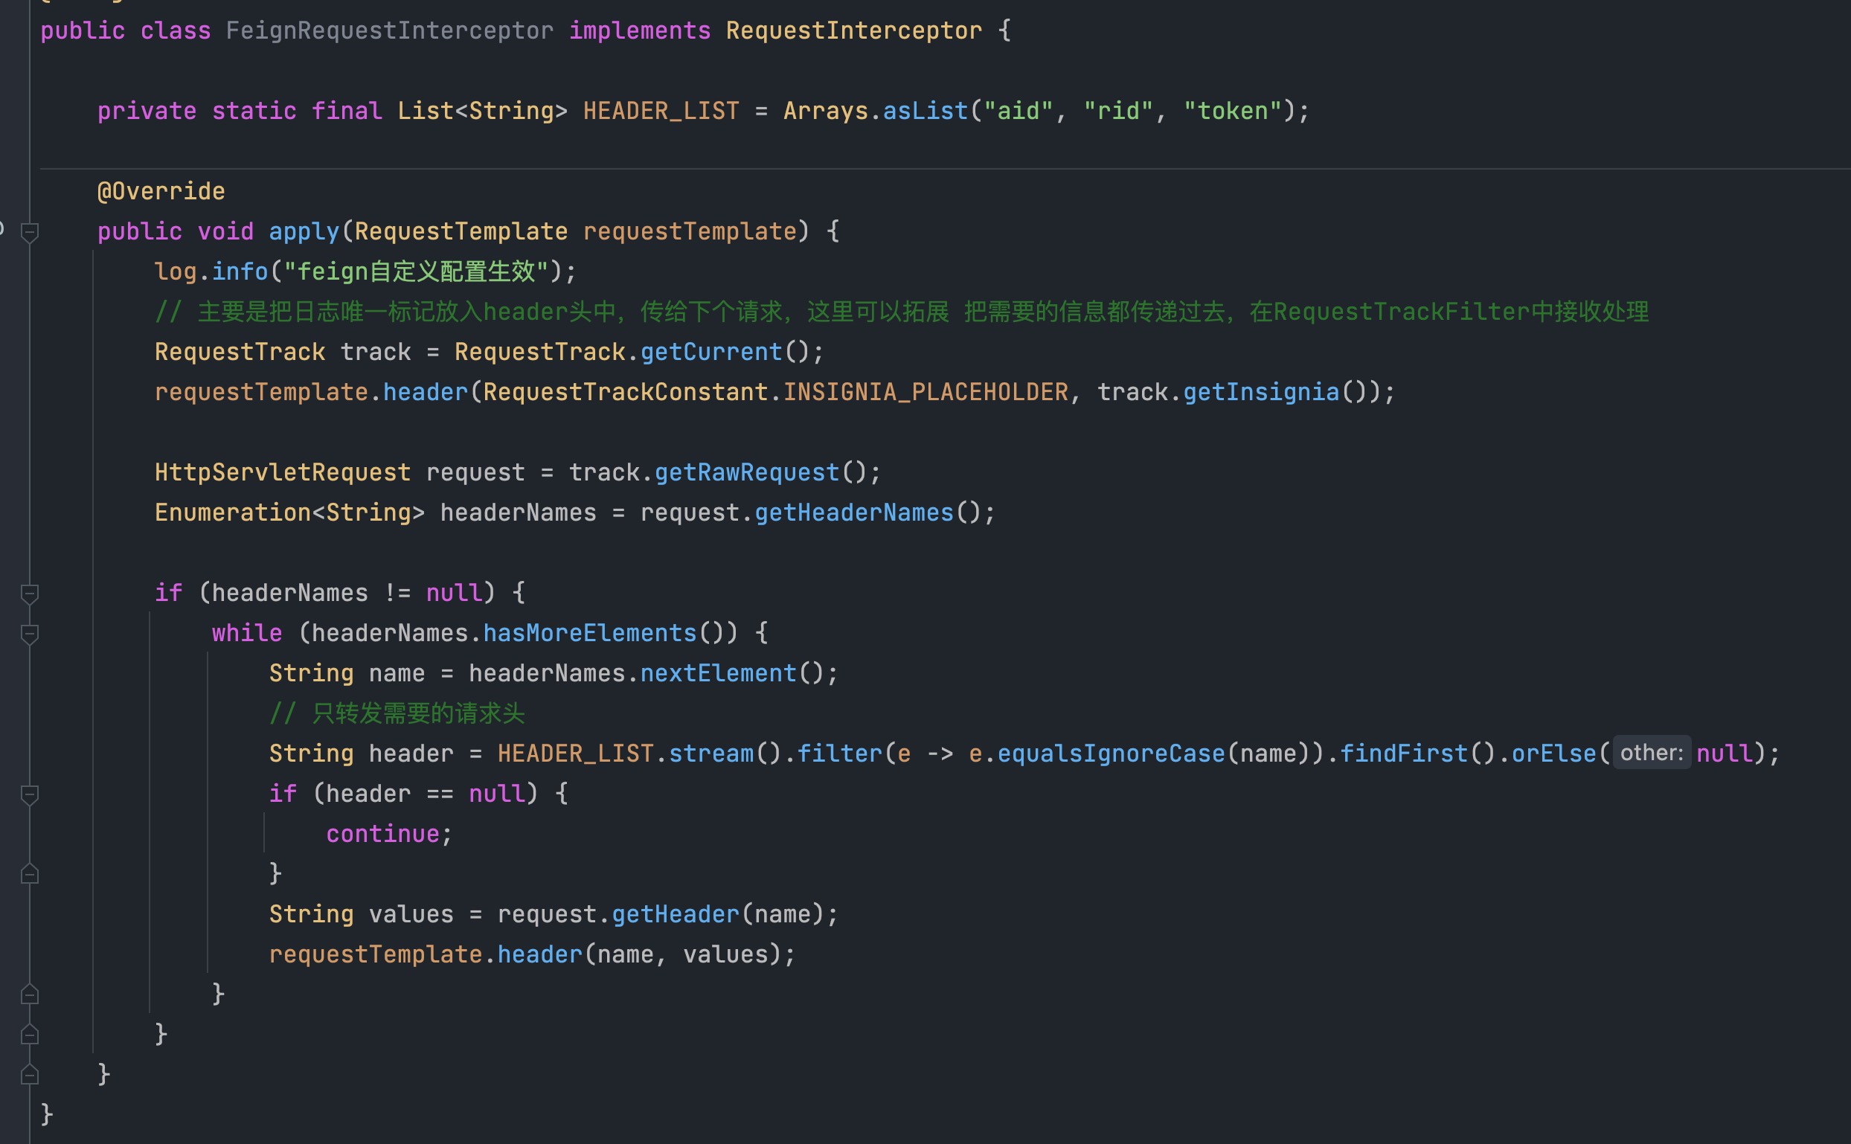This screenshot has width=1851, height=1144.
Task: Click the "aid" string literal
Action: (x=1018, y=112)
